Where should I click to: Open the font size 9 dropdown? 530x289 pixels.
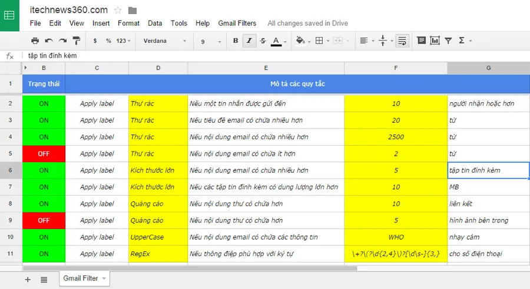[x=211, y=42]
